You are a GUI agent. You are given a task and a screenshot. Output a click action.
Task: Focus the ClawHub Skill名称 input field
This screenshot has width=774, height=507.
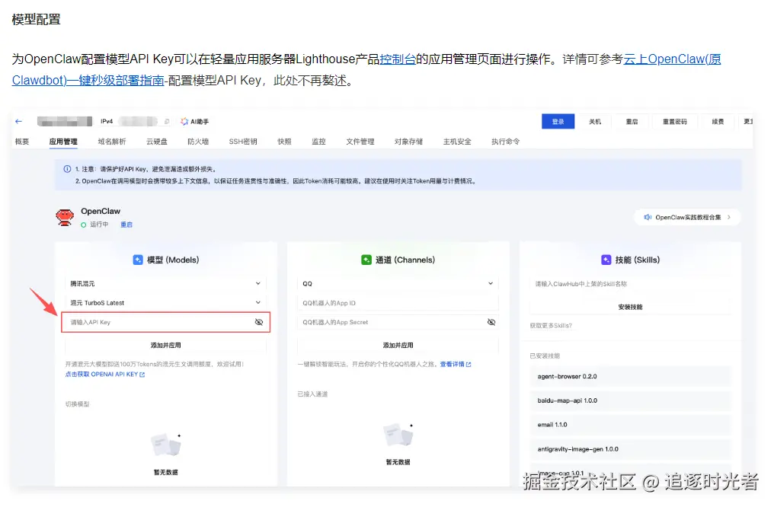(630, 284)
